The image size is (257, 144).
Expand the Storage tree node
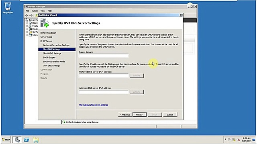click(x=27, y=35)
